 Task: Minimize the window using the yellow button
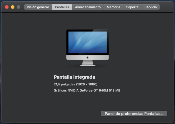click(x=13, y=7)
